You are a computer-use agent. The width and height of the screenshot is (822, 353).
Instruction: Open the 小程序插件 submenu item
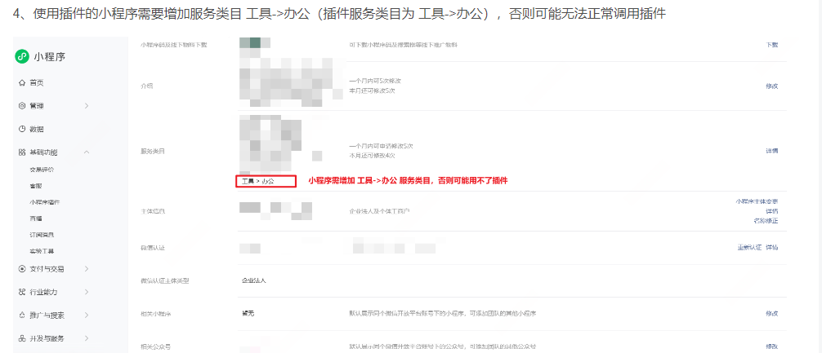click(x=41, y=202)
